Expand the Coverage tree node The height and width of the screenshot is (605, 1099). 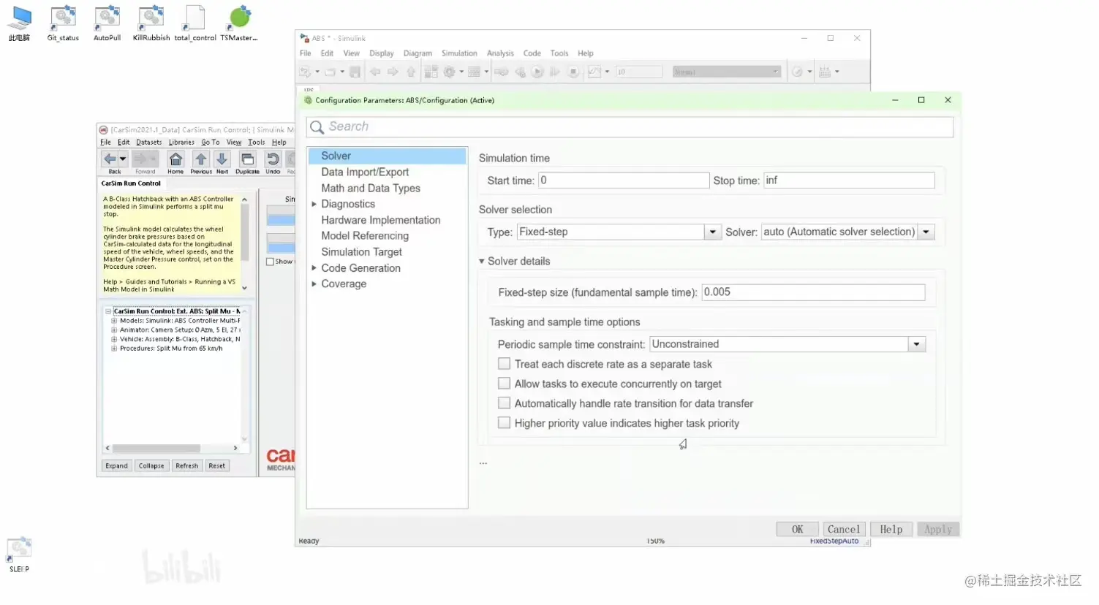pyautogui.click(x=314, y=284)
